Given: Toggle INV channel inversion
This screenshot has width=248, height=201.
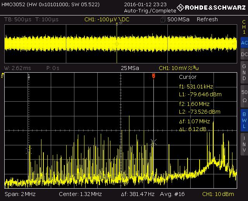Looking at the screenshot, I should [x=244, y=143].
